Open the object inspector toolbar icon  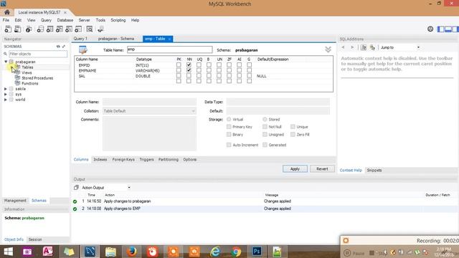[x=29, y=29]
